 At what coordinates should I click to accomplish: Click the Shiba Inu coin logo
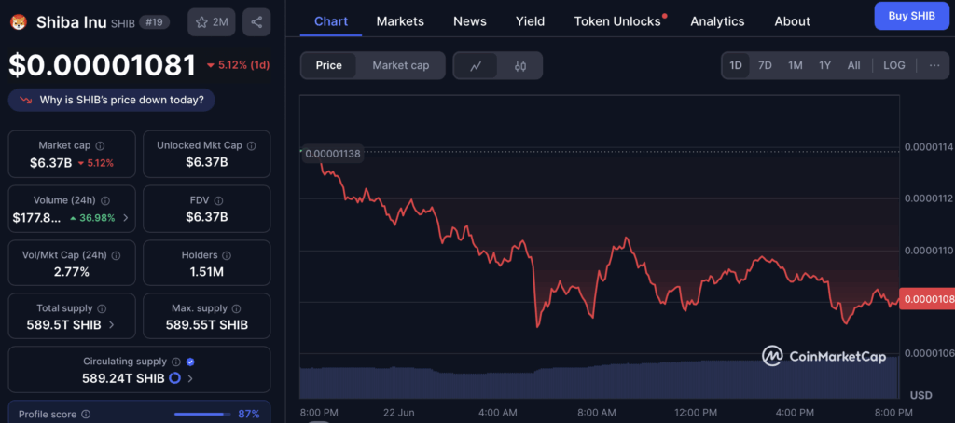point(20,22)
